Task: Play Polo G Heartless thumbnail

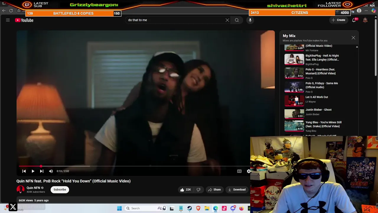Action: (294, 73)
